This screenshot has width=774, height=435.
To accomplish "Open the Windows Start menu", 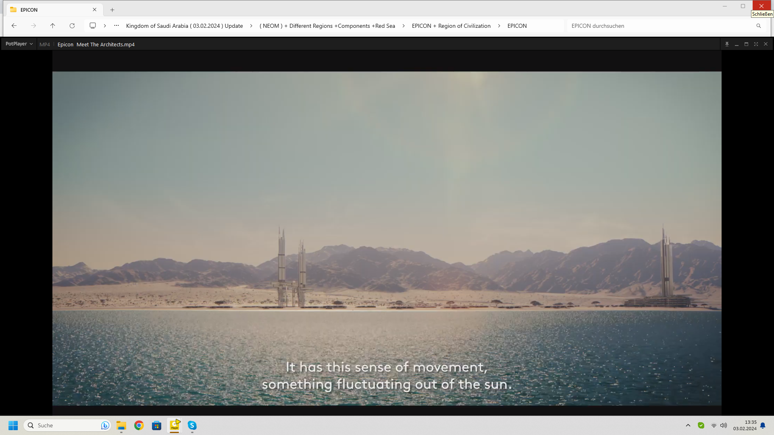I will tap(13, 425).
